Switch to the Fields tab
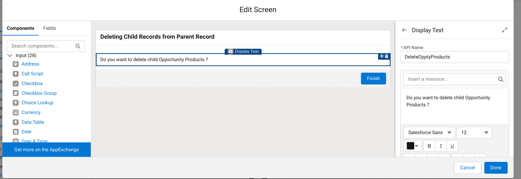Image resolution: width=521 pixels, height=179 pixels. [49, 28]
